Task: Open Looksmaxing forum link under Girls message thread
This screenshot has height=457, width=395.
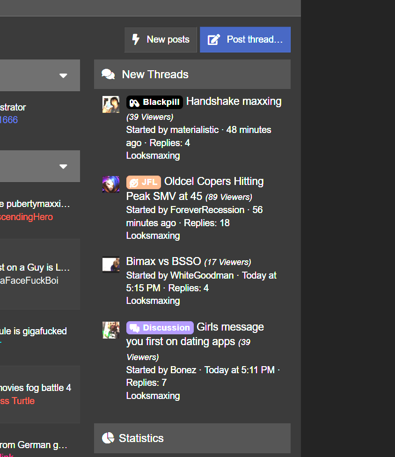Action: 153,396
